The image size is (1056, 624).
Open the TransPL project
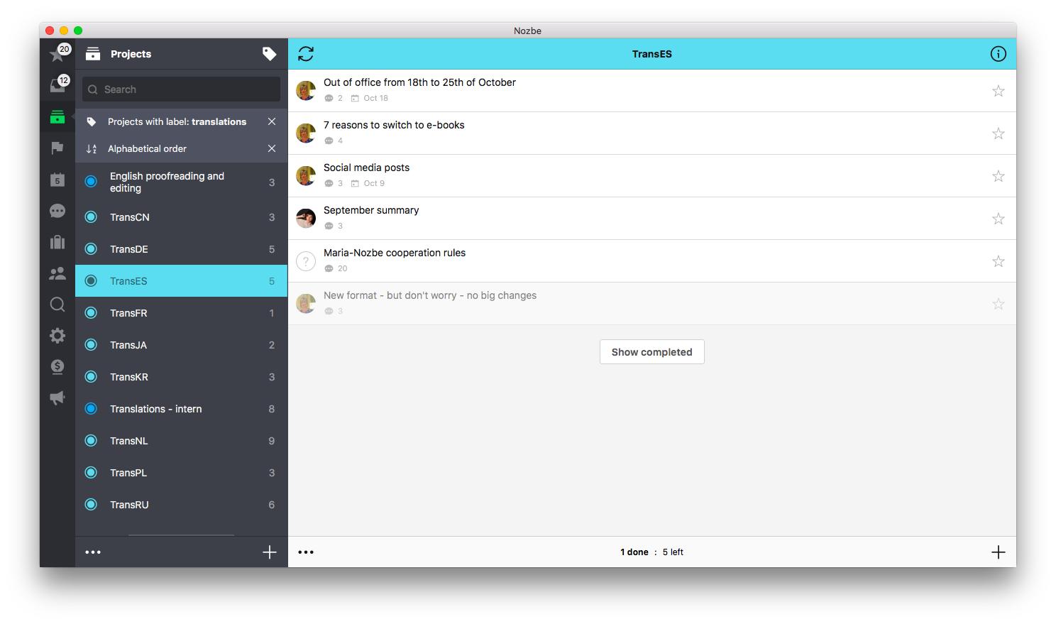[181, 473]
